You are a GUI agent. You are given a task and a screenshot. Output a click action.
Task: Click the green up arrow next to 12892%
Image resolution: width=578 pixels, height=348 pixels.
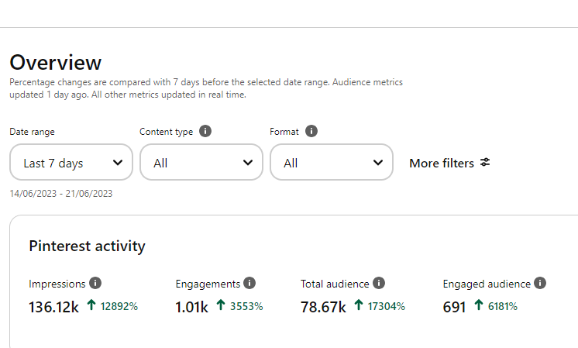92,306
